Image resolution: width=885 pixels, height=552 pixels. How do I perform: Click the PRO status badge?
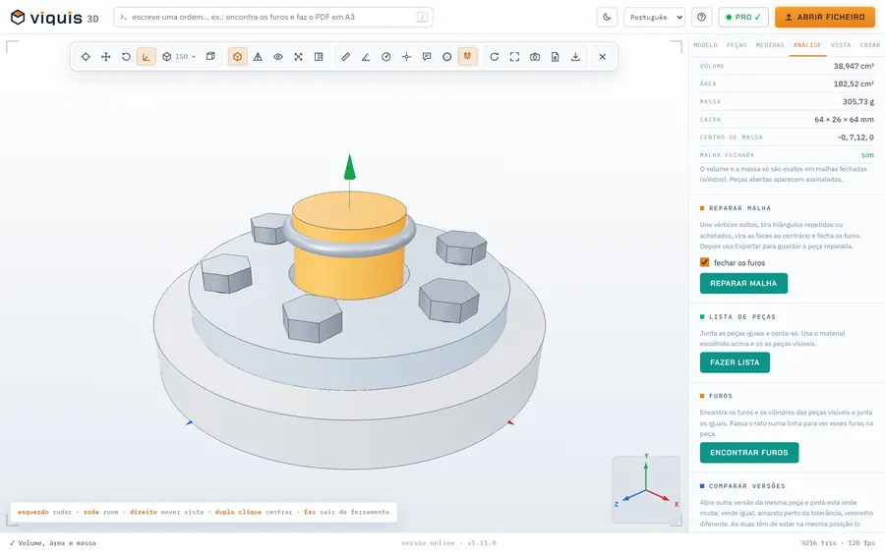[743, 17]
